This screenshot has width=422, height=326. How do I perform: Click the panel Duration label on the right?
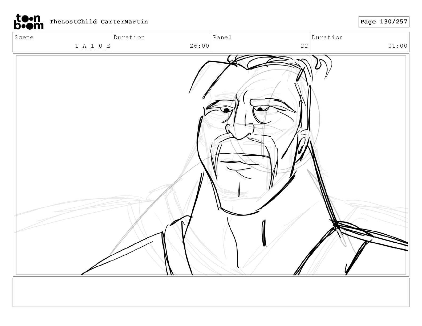(327, 38)
